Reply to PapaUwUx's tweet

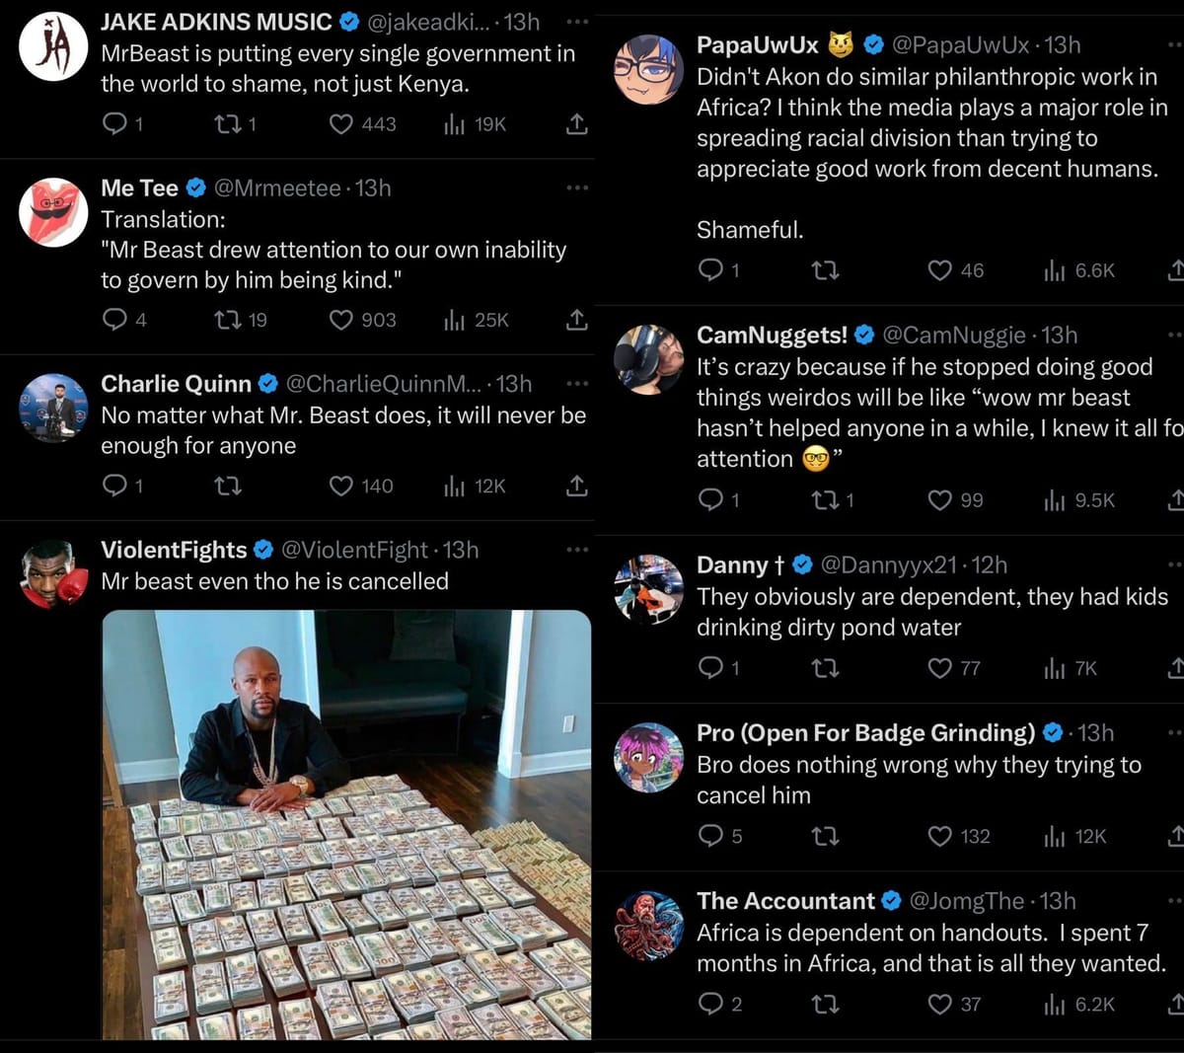[x=710, y=269]
